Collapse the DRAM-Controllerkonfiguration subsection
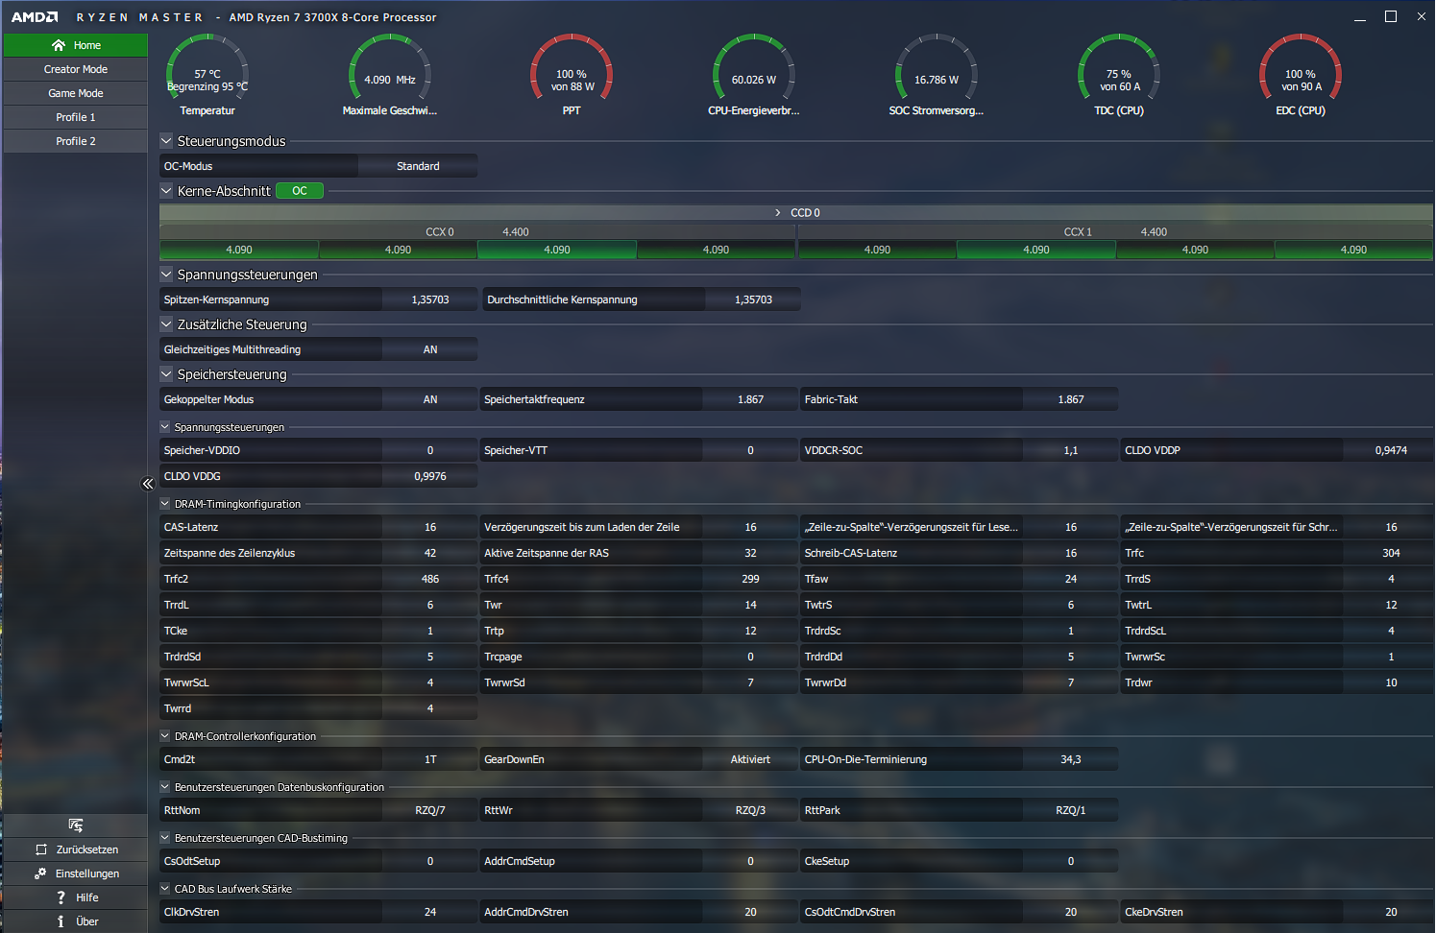1436x933 pixels. (x=165, y=736)
